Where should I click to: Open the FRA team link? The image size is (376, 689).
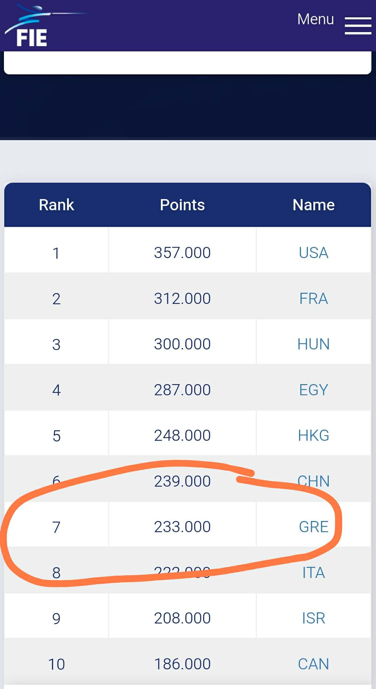click(313, 299)
